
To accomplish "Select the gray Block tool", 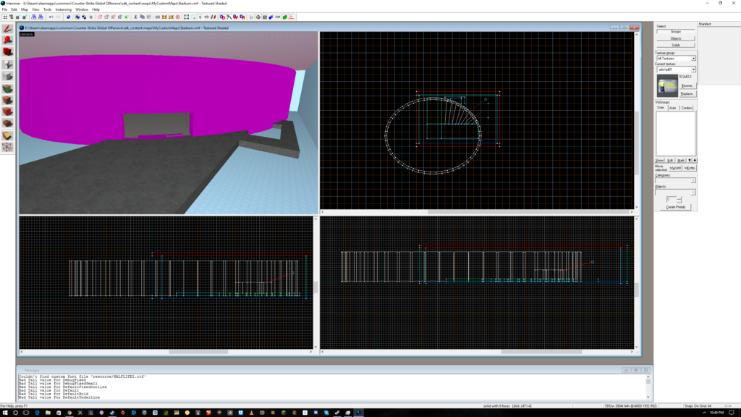I will point(7,76).
